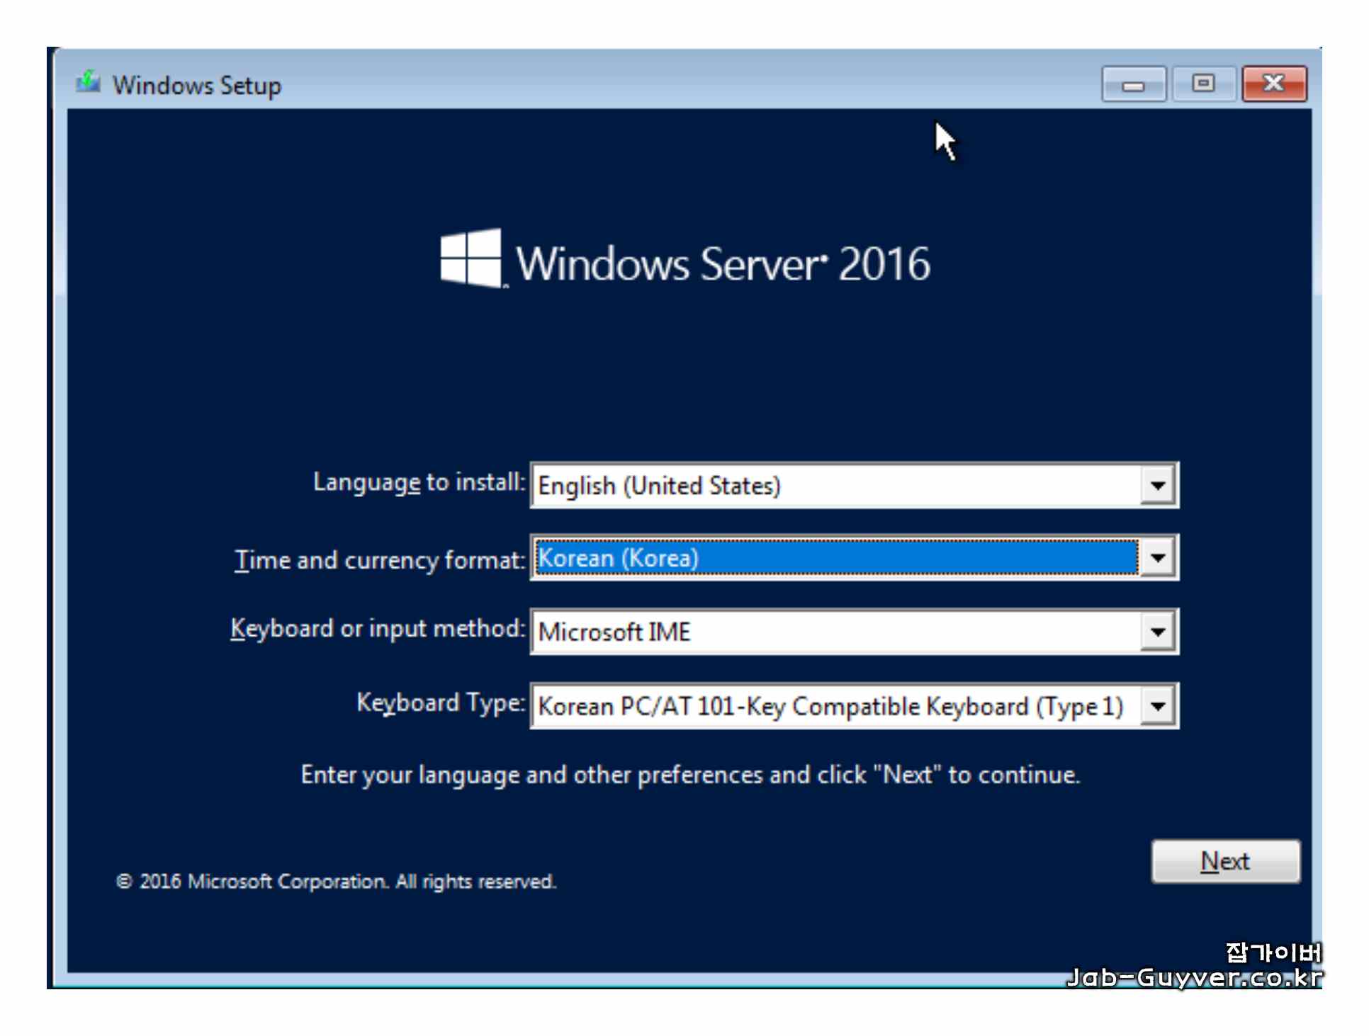Maximize the Windows Setup window
1369x1036 pixels.
tap(1202, 84)
